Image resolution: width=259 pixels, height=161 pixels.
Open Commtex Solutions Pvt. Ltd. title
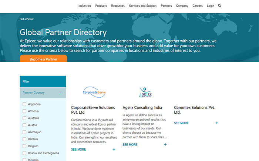tap(195, 110)
